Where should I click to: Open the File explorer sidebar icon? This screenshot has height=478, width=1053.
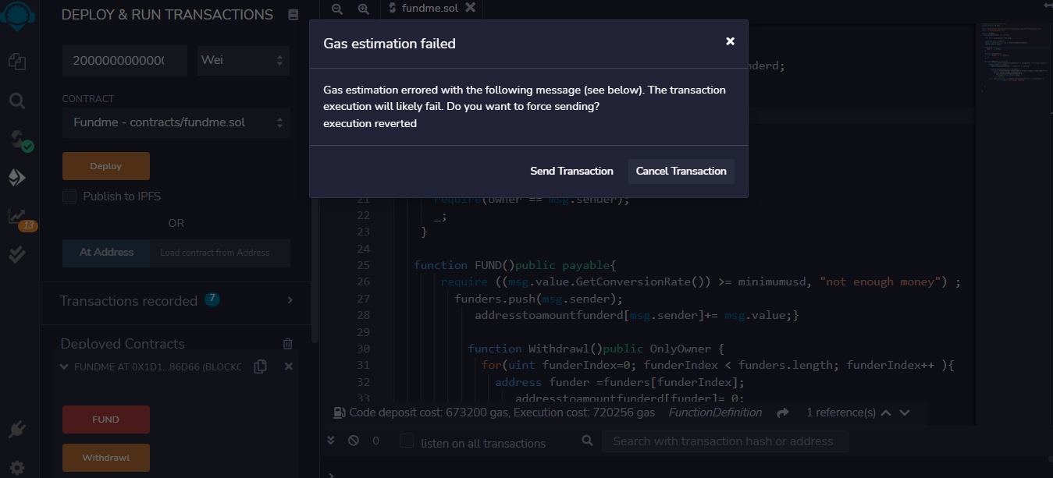[x=17, y=61]
